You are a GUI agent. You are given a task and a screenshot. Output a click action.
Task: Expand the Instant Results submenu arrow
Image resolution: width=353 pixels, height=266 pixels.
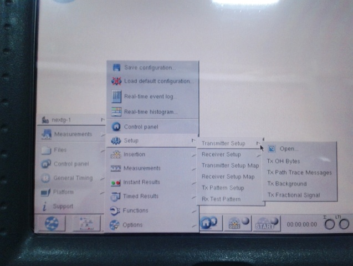pos(194,183)
